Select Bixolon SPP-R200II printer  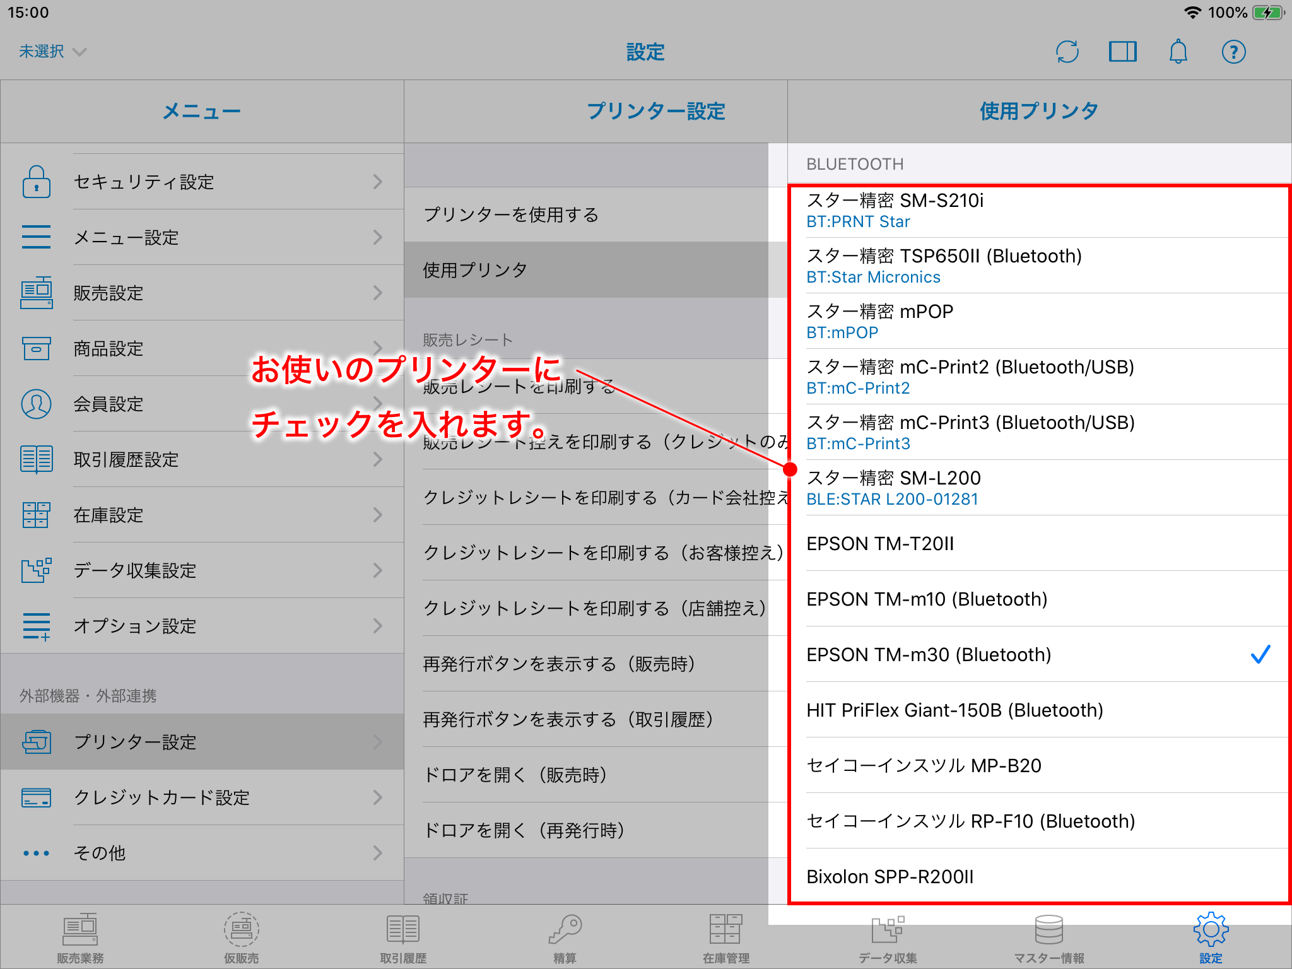point(1039,876)
